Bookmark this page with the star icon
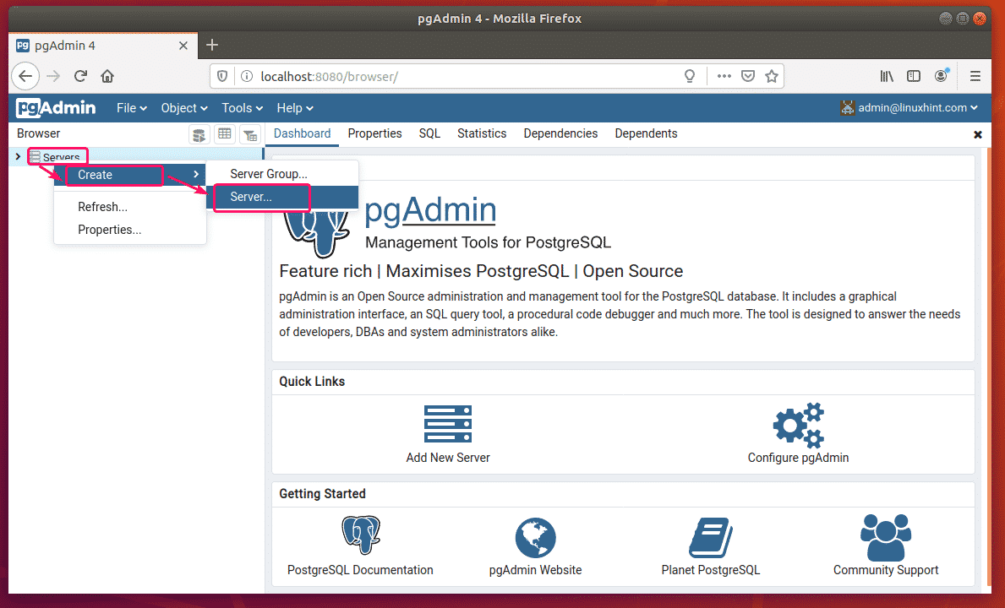1005x608 pixels. click(x=772, y=76)
